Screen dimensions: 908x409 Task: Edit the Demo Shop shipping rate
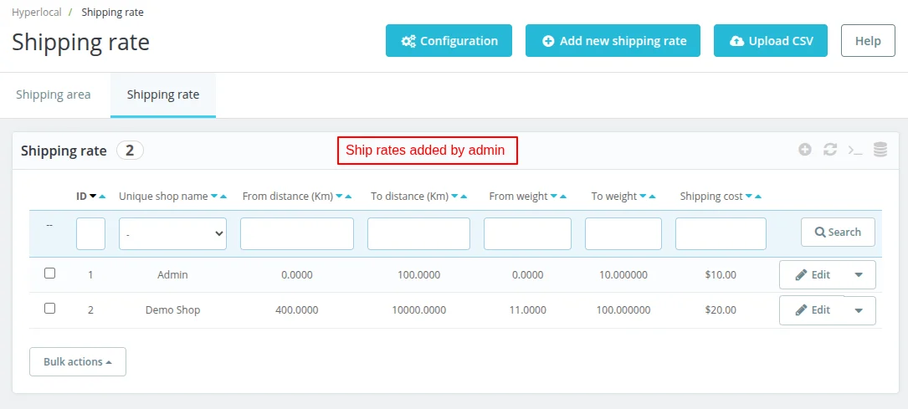tap(813, 310)
